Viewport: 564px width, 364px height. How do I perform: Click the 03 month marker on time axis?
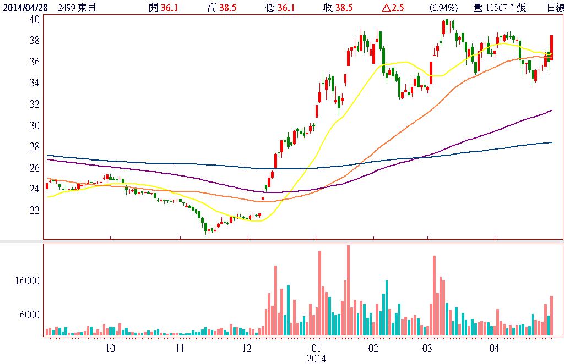coord(427,348)
